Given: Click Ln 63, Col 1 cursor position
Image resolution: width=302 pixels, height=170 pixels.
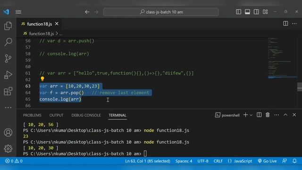Looking at the screenshot, I should click(148, 161).
